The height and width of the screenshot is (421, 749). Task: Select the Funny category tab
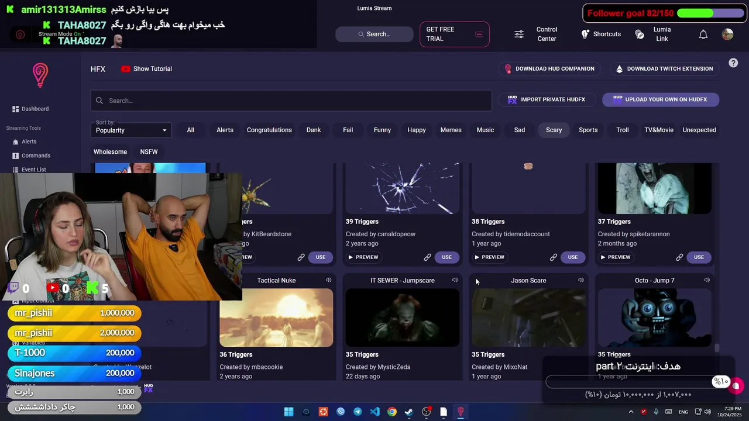[382, 130]
